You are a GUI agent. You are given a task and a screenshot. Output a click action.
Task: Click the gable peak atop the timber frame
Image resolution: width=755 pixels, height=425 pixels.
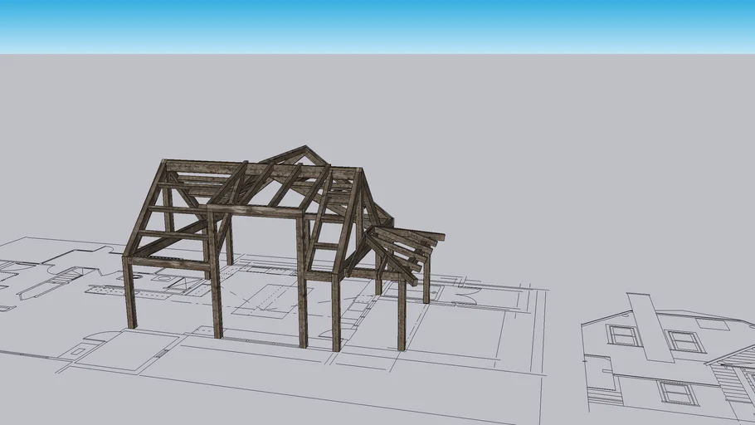coord(306,151)
